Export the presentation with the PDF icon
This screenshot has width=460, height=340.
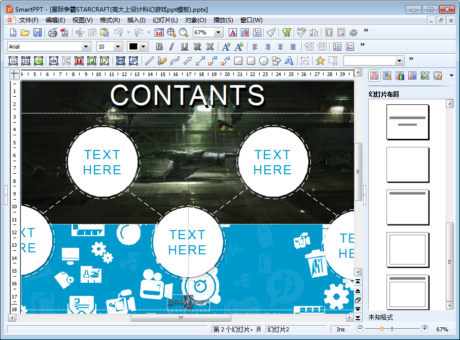click(64, 32)
